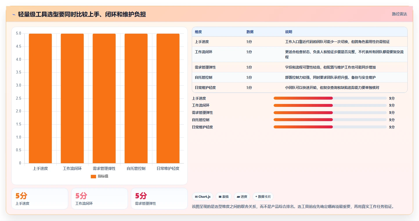Image resolution: width=419 pixels, height=221 pixels.
Task: Click the 5分 score in the 上手速度 table row
Action: (249, 42)
